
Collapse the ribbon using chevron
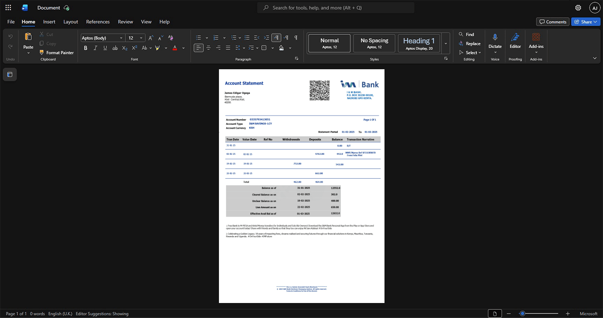tap(595, 58)
